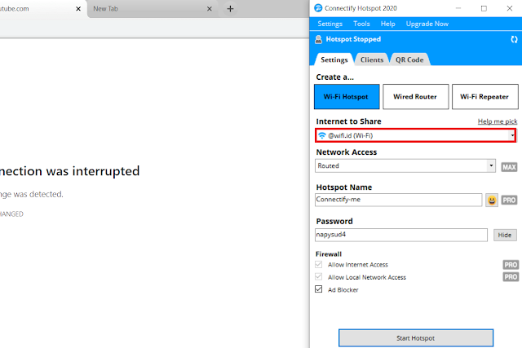Click the Password input field
Screen dimensions: 522x348
tap(400, 235)
